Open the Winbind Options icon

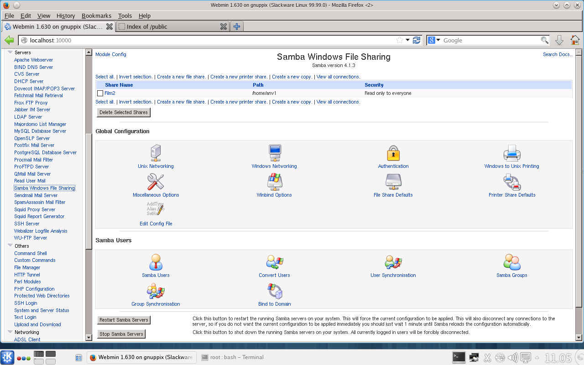pos(274,182)
